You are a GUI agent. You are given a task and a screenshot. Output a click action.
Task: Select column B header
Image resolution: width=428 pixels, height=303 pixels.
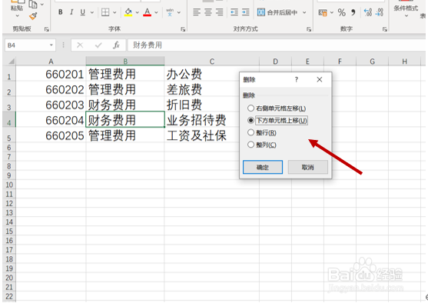(125, 62)
